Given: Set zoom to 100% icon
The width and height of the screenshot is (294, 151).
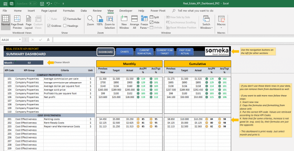Looking at the screenshot, I should pos(100,19).
